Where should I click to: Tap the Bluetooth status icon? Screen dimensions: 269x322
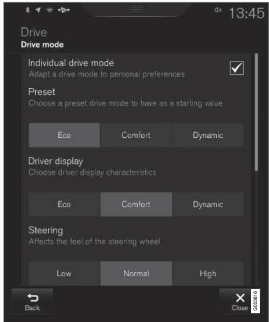pyautogui.click(x=28, y=10)
